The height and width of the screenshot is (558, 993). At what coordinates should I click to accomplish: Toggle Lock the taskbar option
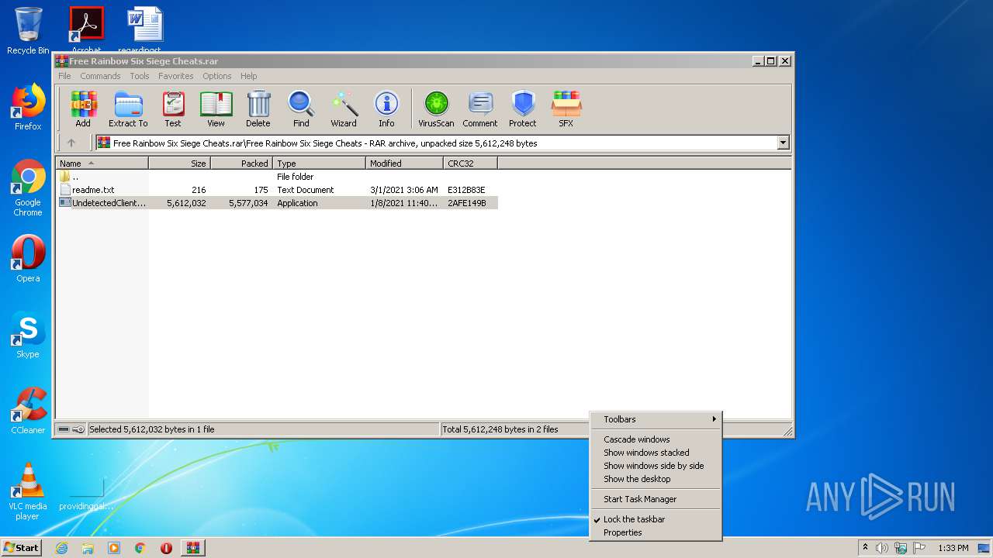(634, 519)
